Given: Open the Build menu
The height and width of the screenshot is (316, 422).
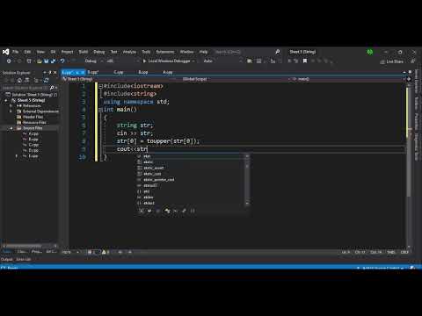Looking at the screenshot, I should (84, 52).
